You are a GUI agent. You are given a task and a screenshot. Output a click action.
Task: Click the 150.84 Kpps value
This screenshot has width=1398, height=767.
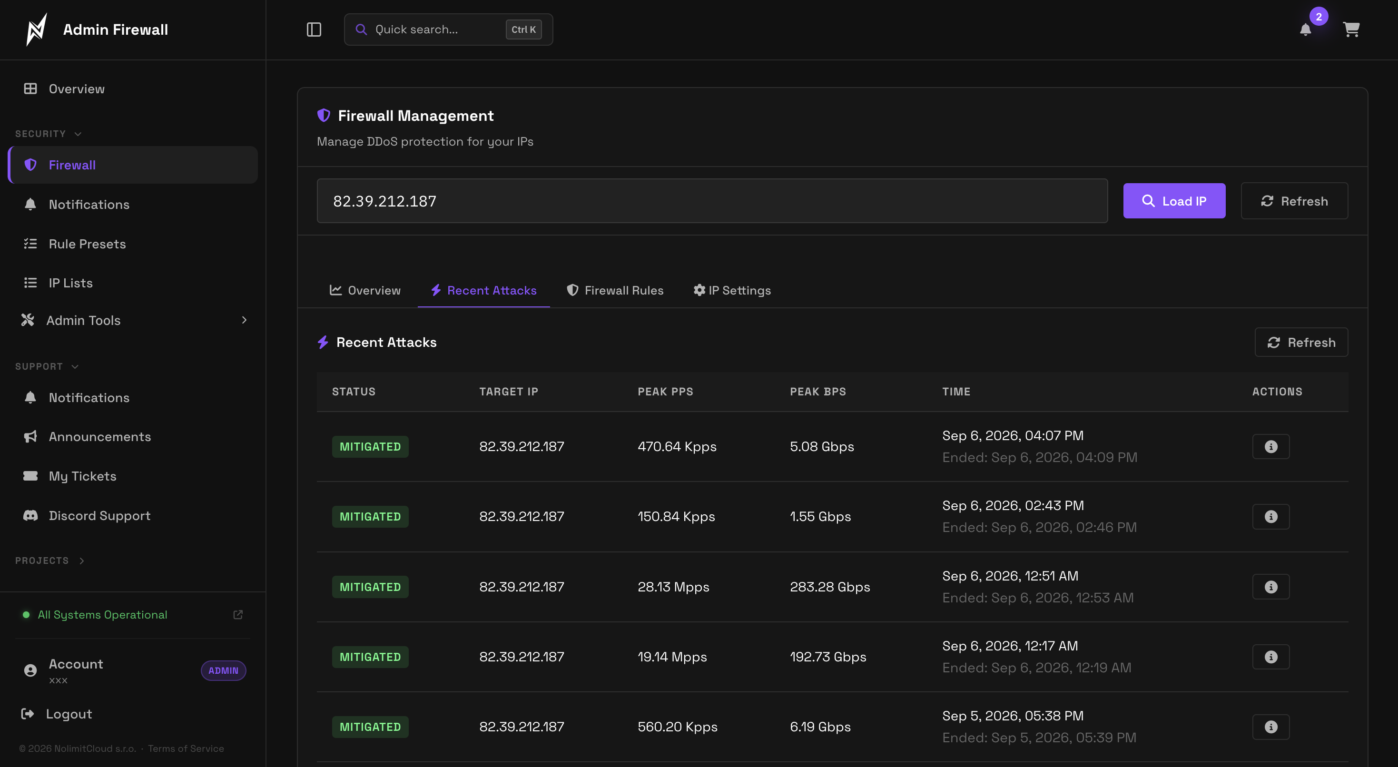[676, 517]
